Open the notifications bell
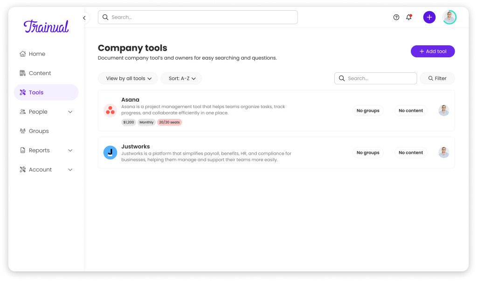Screen dimensions: 477x281 (409, 17)
